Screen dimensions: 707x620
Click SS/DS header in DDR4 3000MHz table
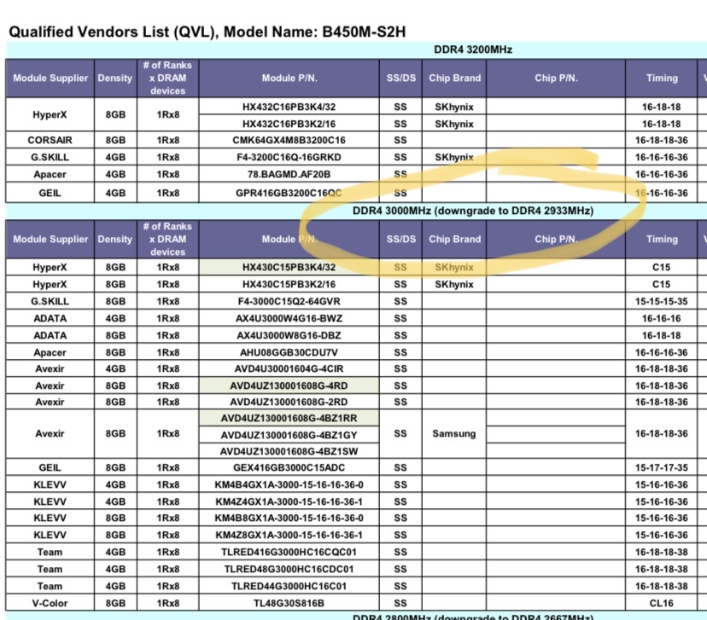400,239
